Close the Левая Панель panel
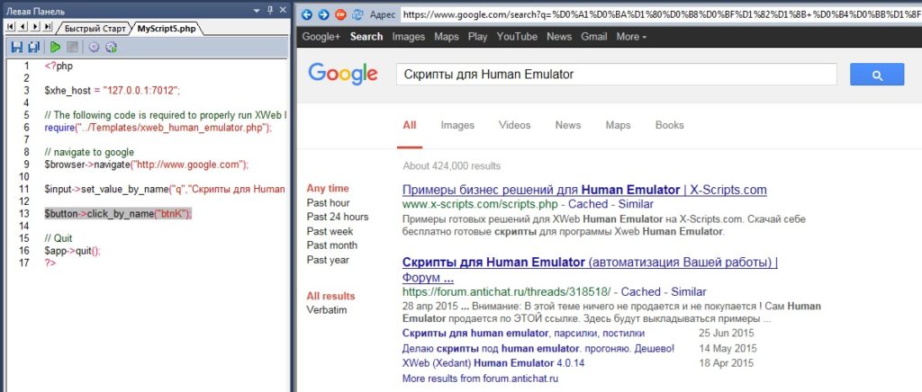The width and height of the screenshot is (922, 392). (282, 11)
